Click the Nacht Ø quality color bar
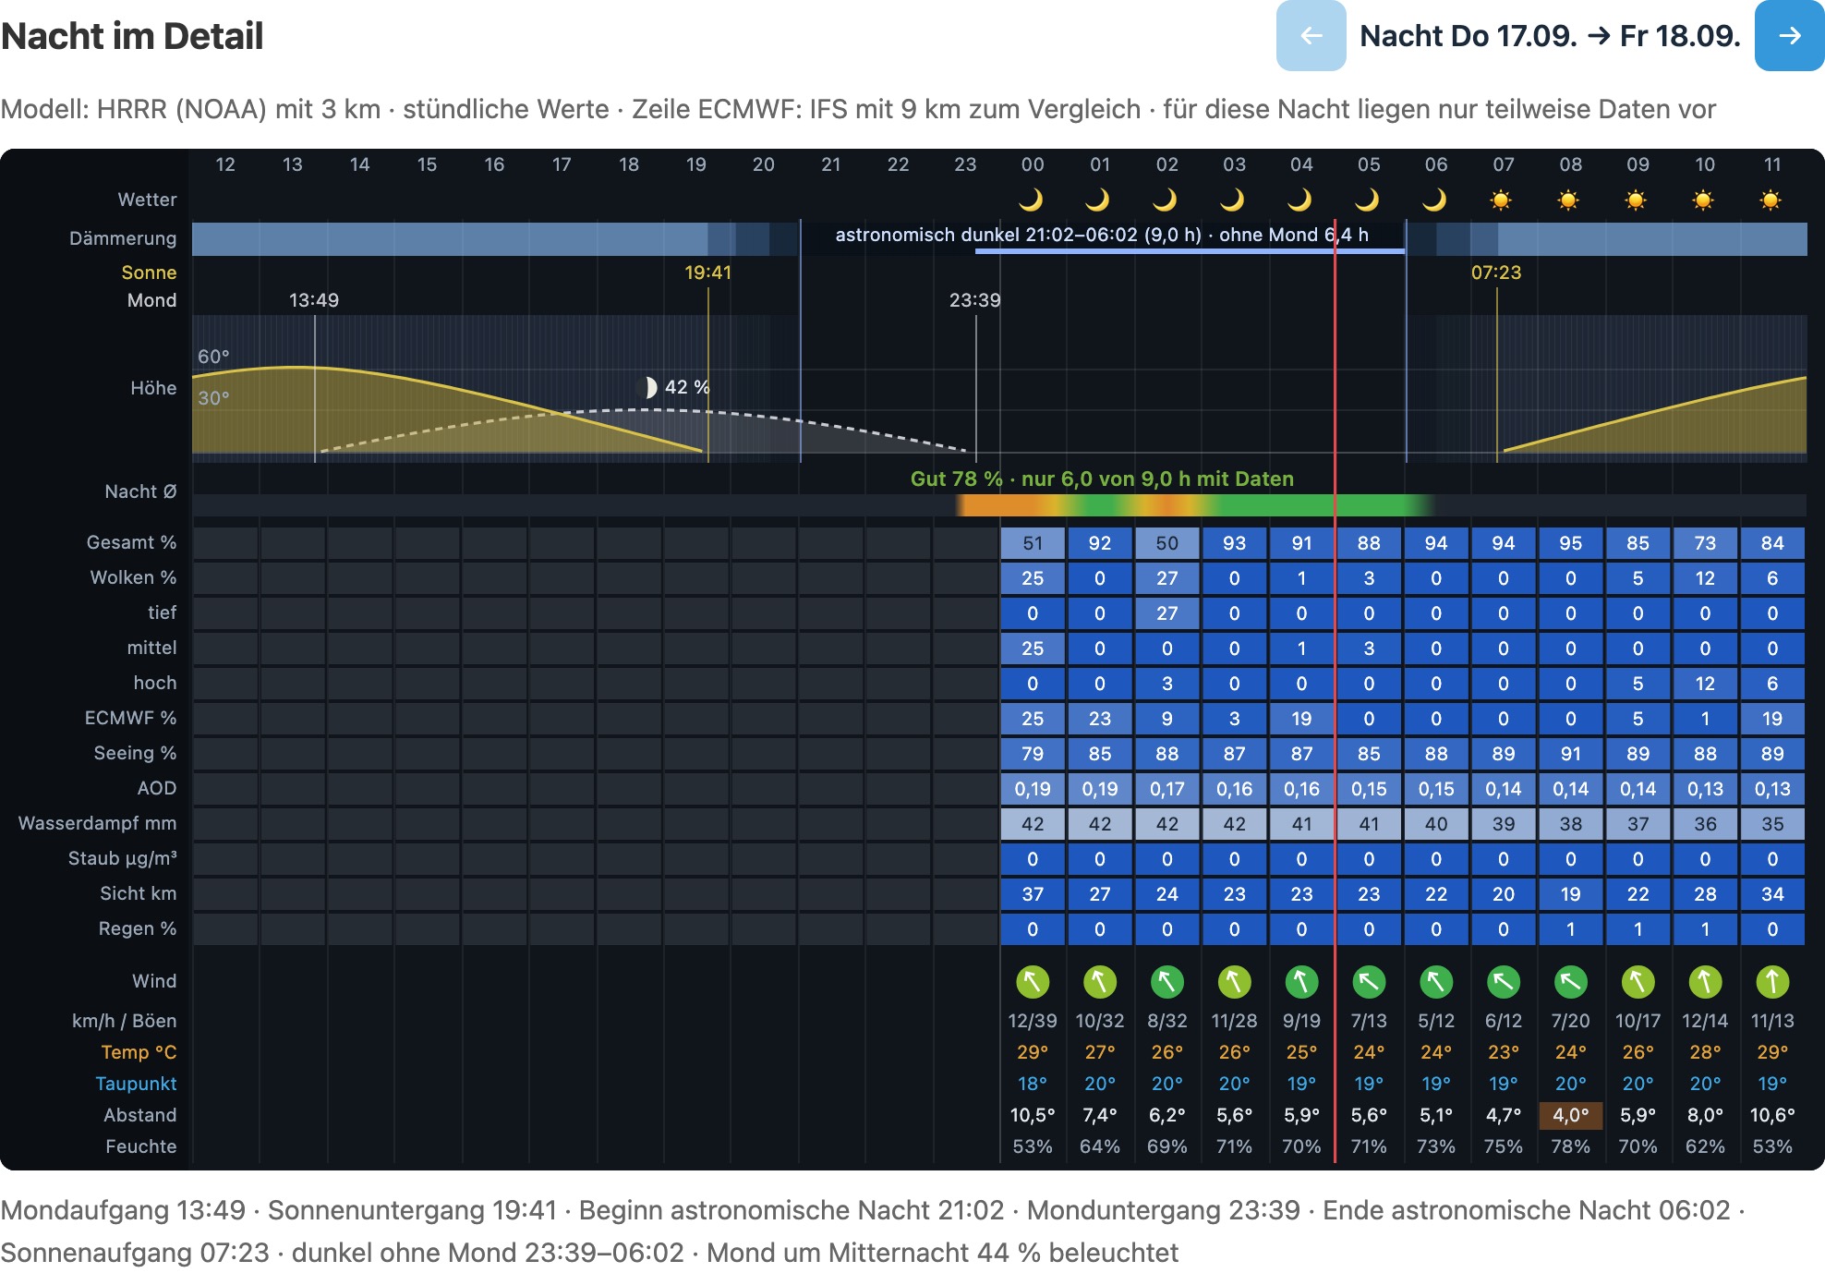Image resolution: width=1825 pixels, height=1273 pixels. [x=999, y=505]
